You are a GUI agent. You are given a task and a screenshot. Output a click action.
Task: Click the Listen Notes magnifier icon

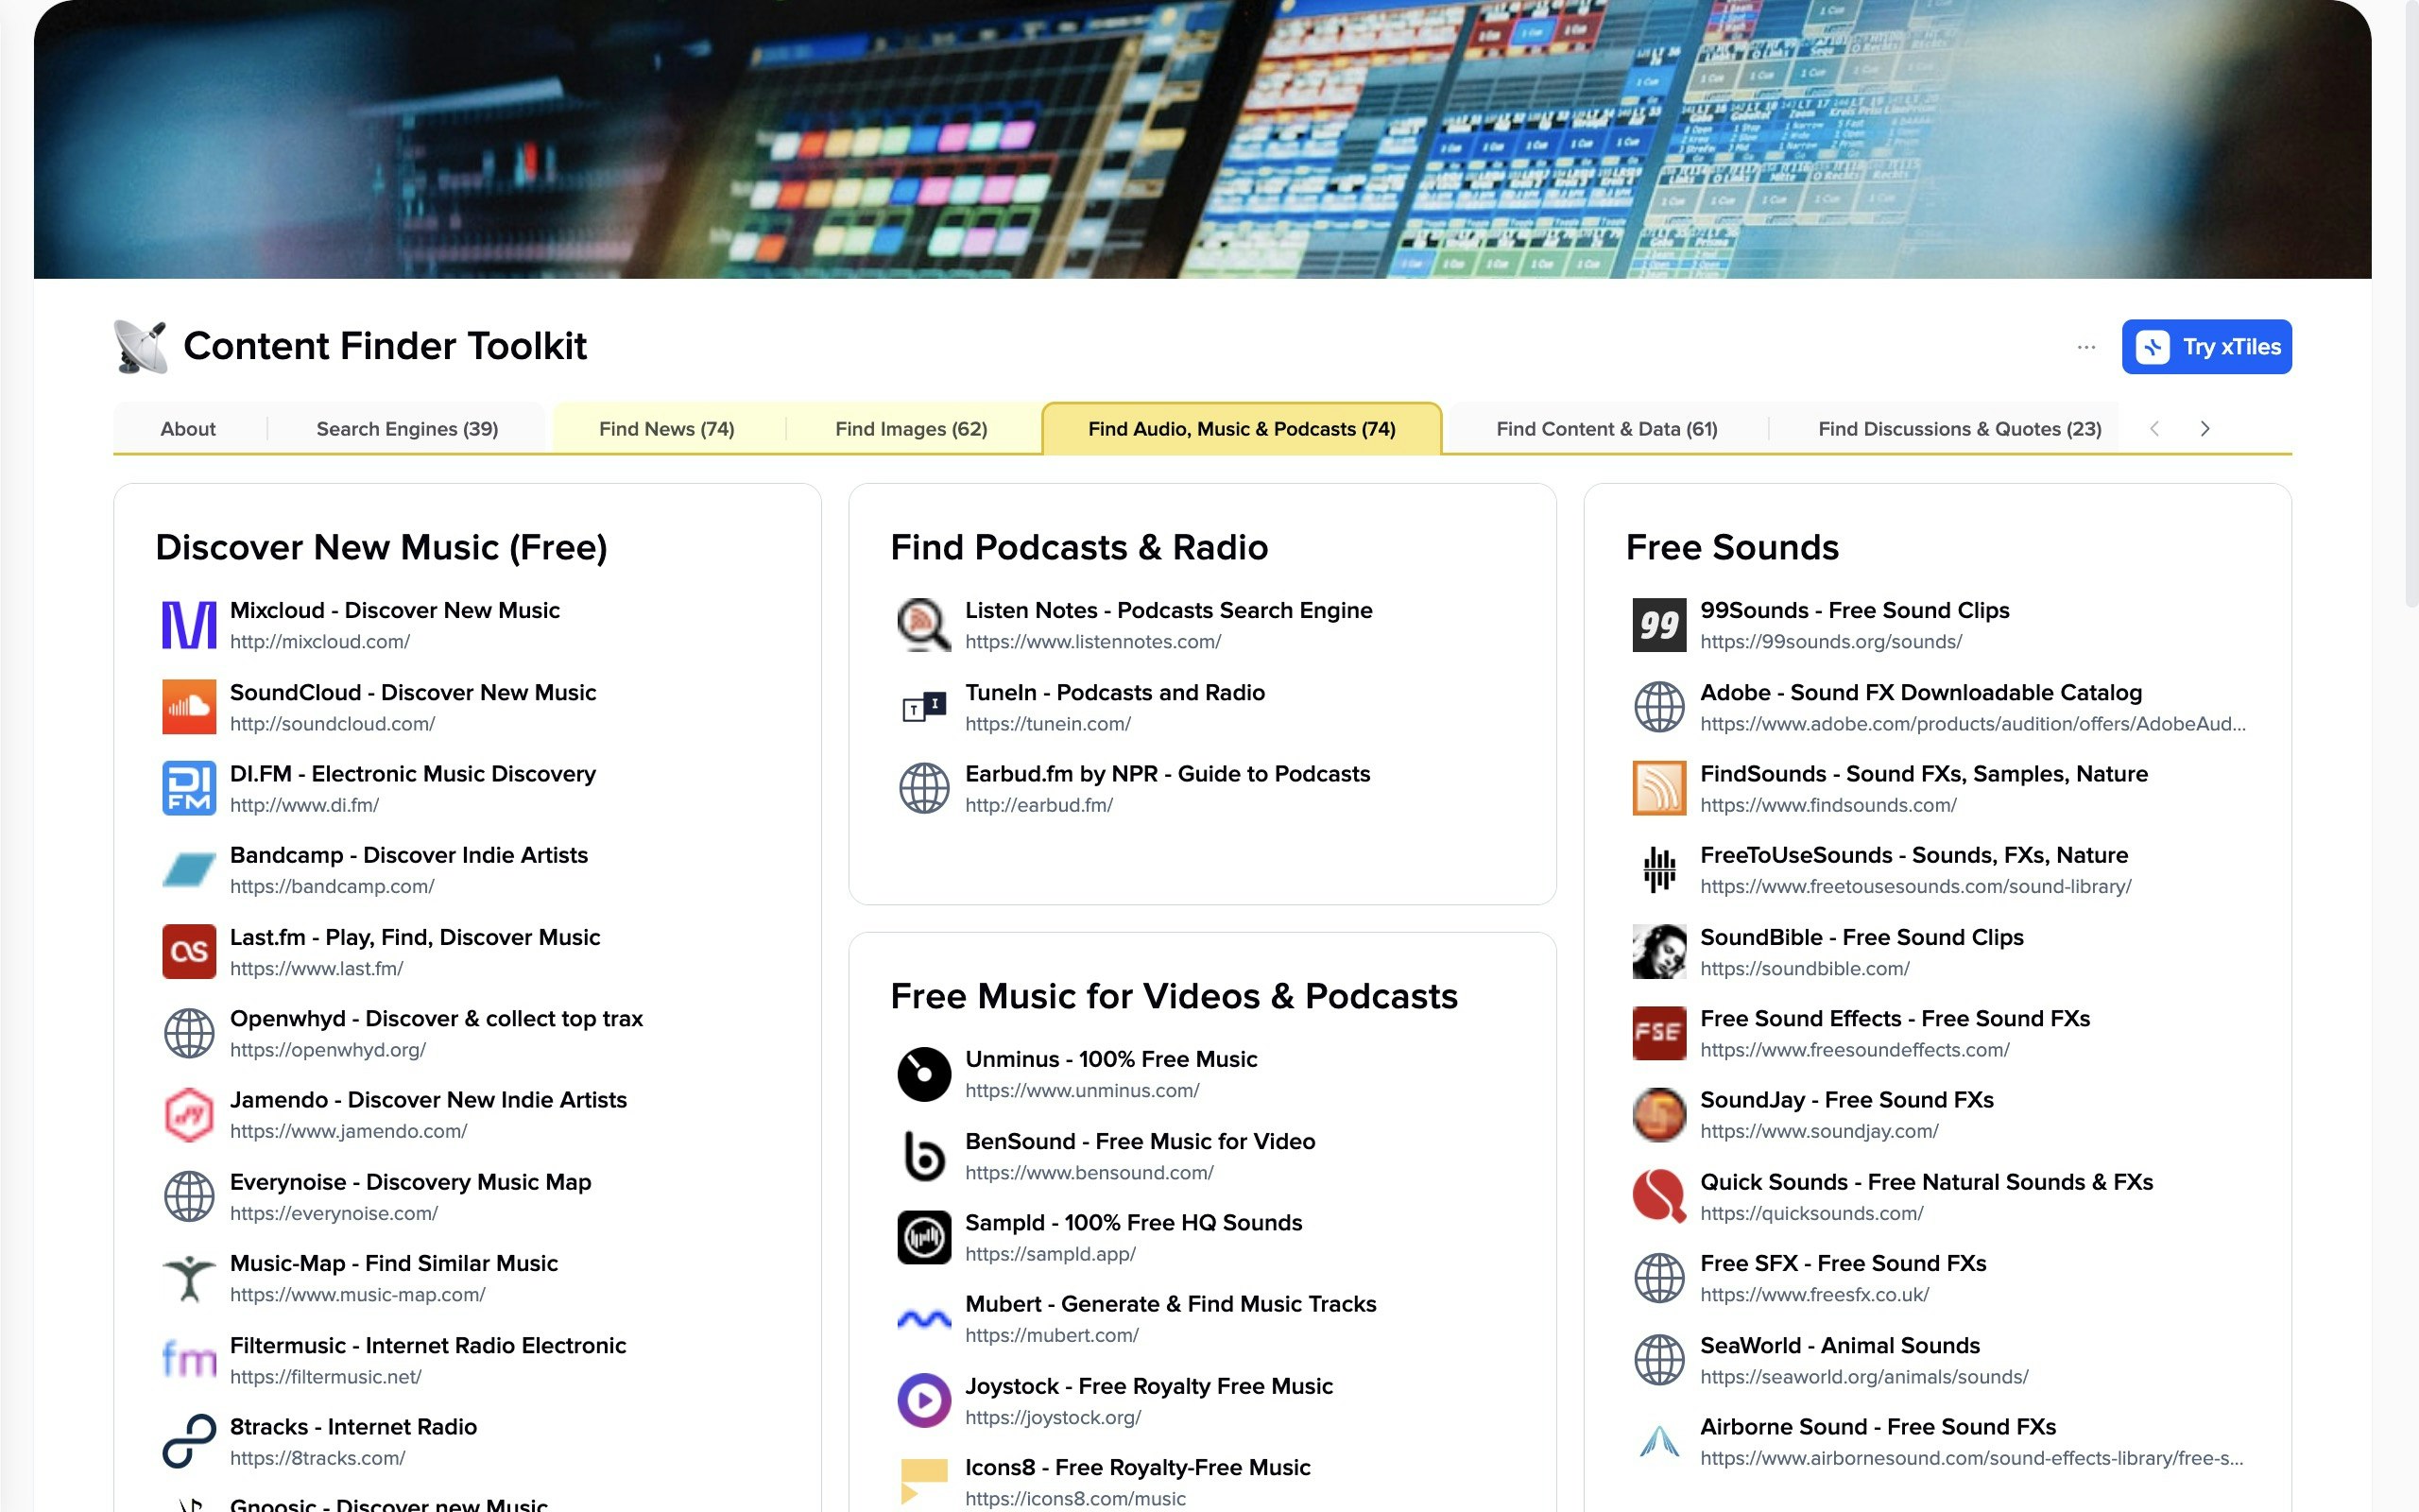[923, 625]
